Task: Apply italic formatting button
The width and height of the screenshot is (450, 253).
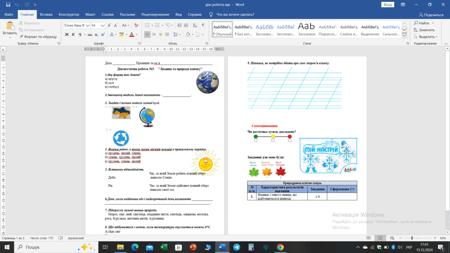Action: tap(73, 34)
